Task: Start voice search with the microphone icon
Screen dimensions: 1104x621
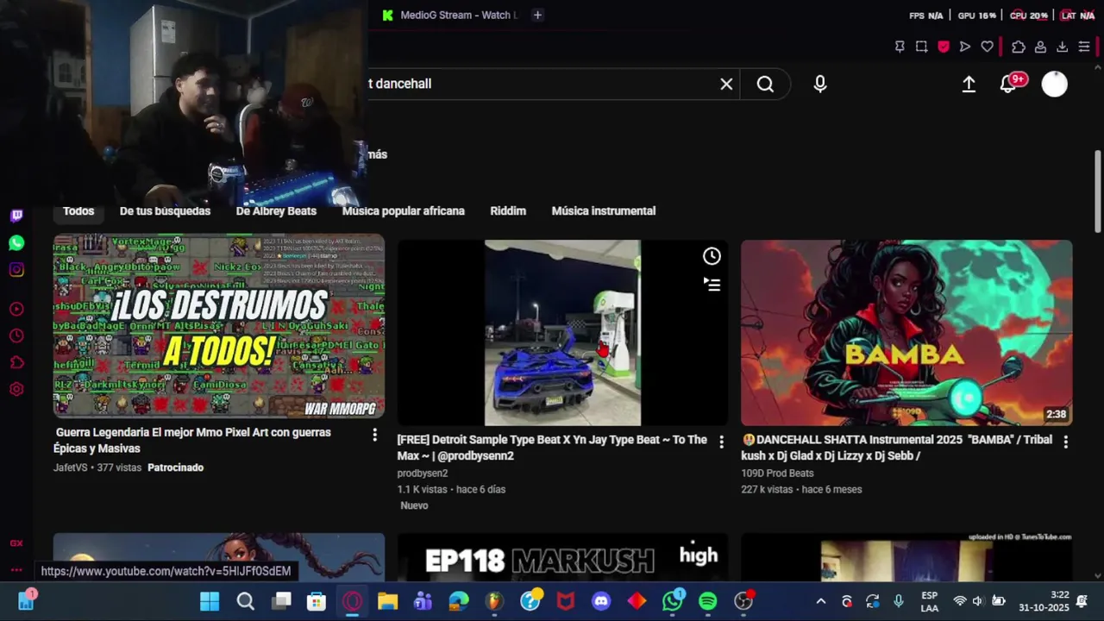Action: tap(819, 84)
